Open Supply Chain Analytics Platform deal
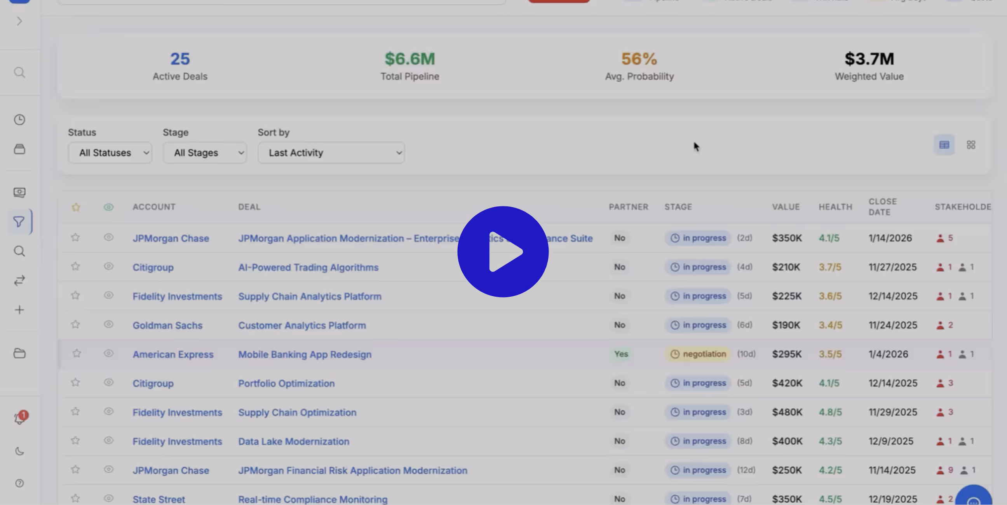The width and height of the screenshot is (1007, 505). (x=309, y=296)
